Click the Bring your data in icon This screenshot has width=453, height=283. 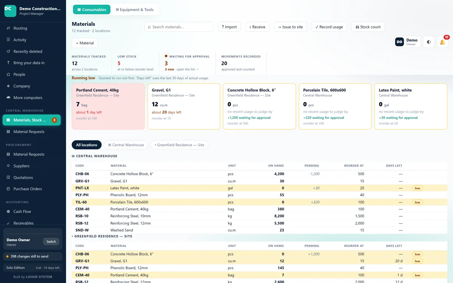click(x=8, y=63)
